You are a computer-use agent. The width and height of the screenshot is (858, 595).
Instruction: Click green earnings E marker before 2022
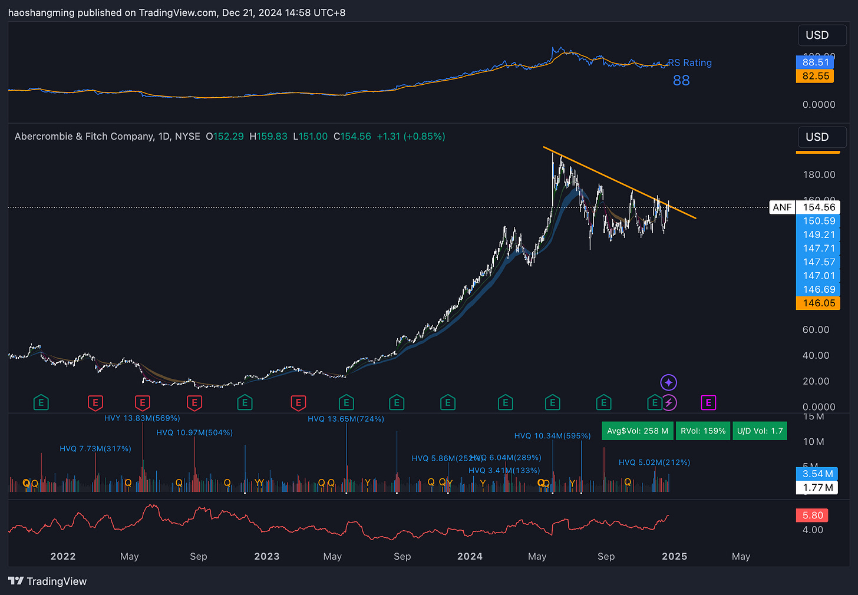coord(41,403)
